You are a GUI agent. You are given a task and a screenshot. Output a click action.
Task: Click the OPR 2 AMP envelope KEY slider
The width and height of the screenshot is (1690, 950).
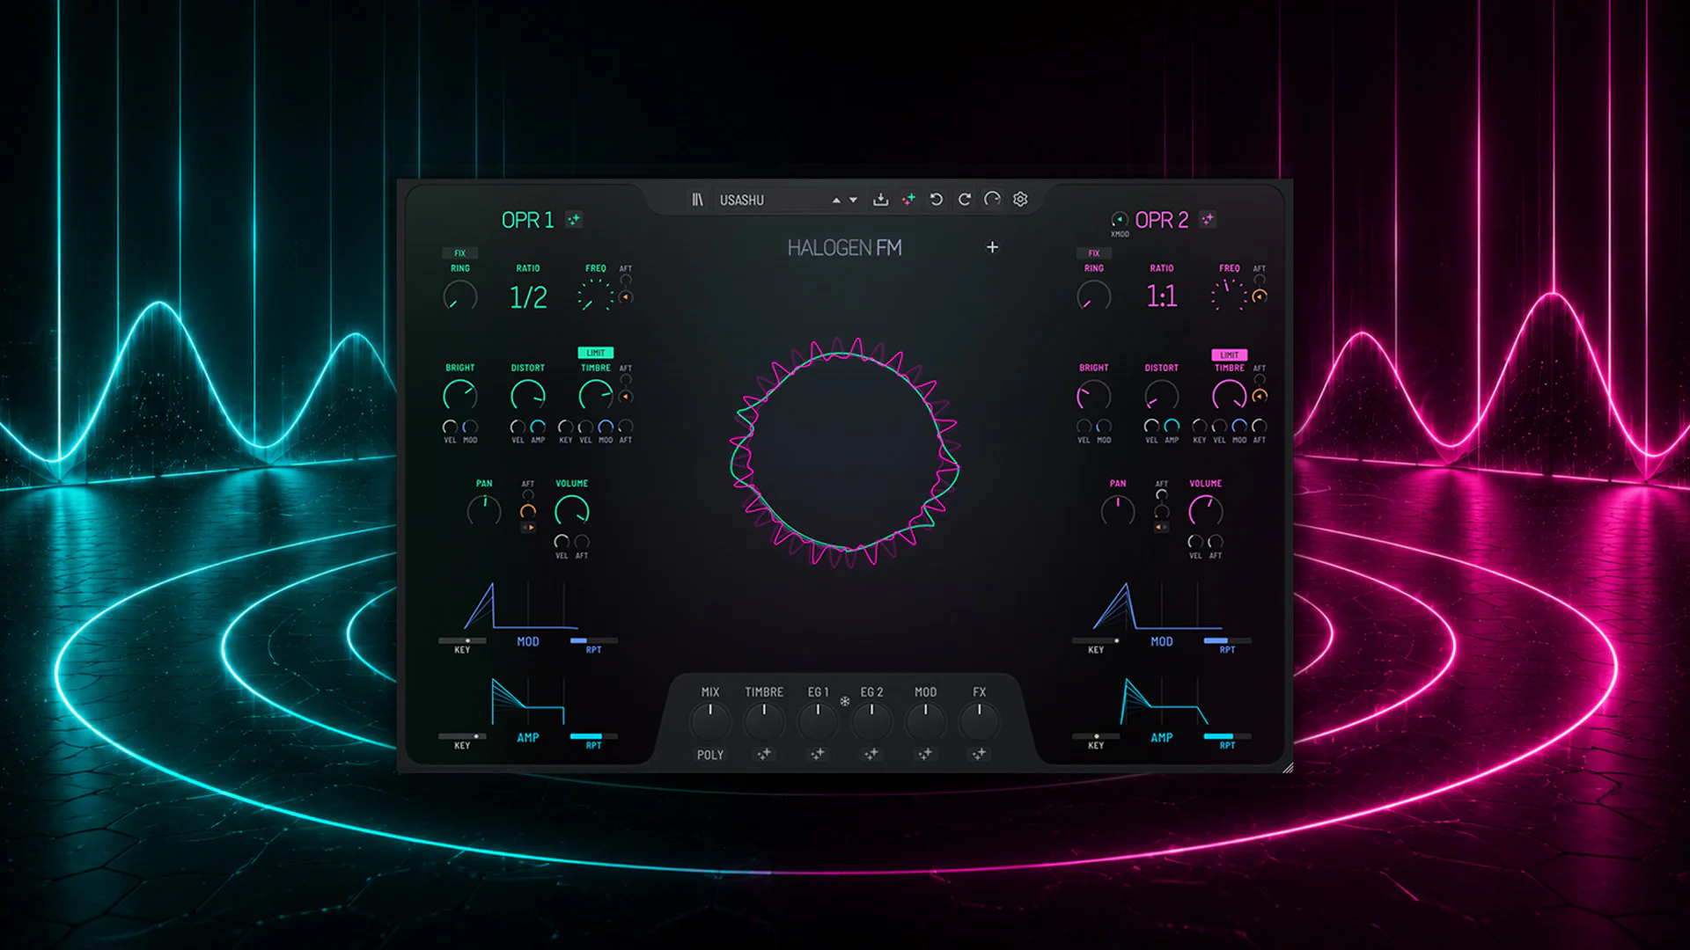click(x=1096, y=736)
